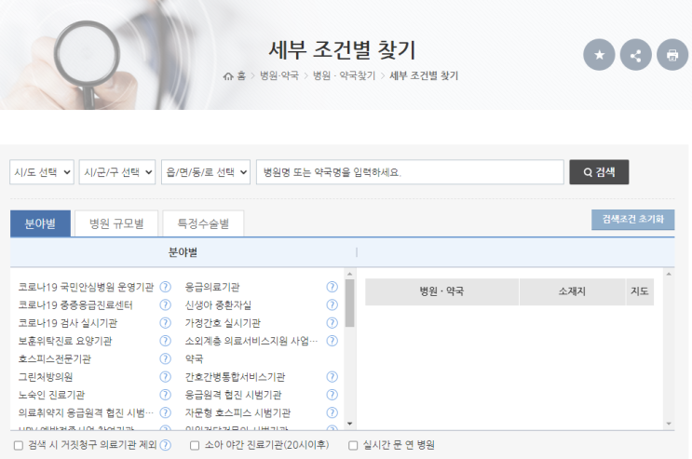Select 코로나19 국민안심병원 운영기관 category

point(86,287)
